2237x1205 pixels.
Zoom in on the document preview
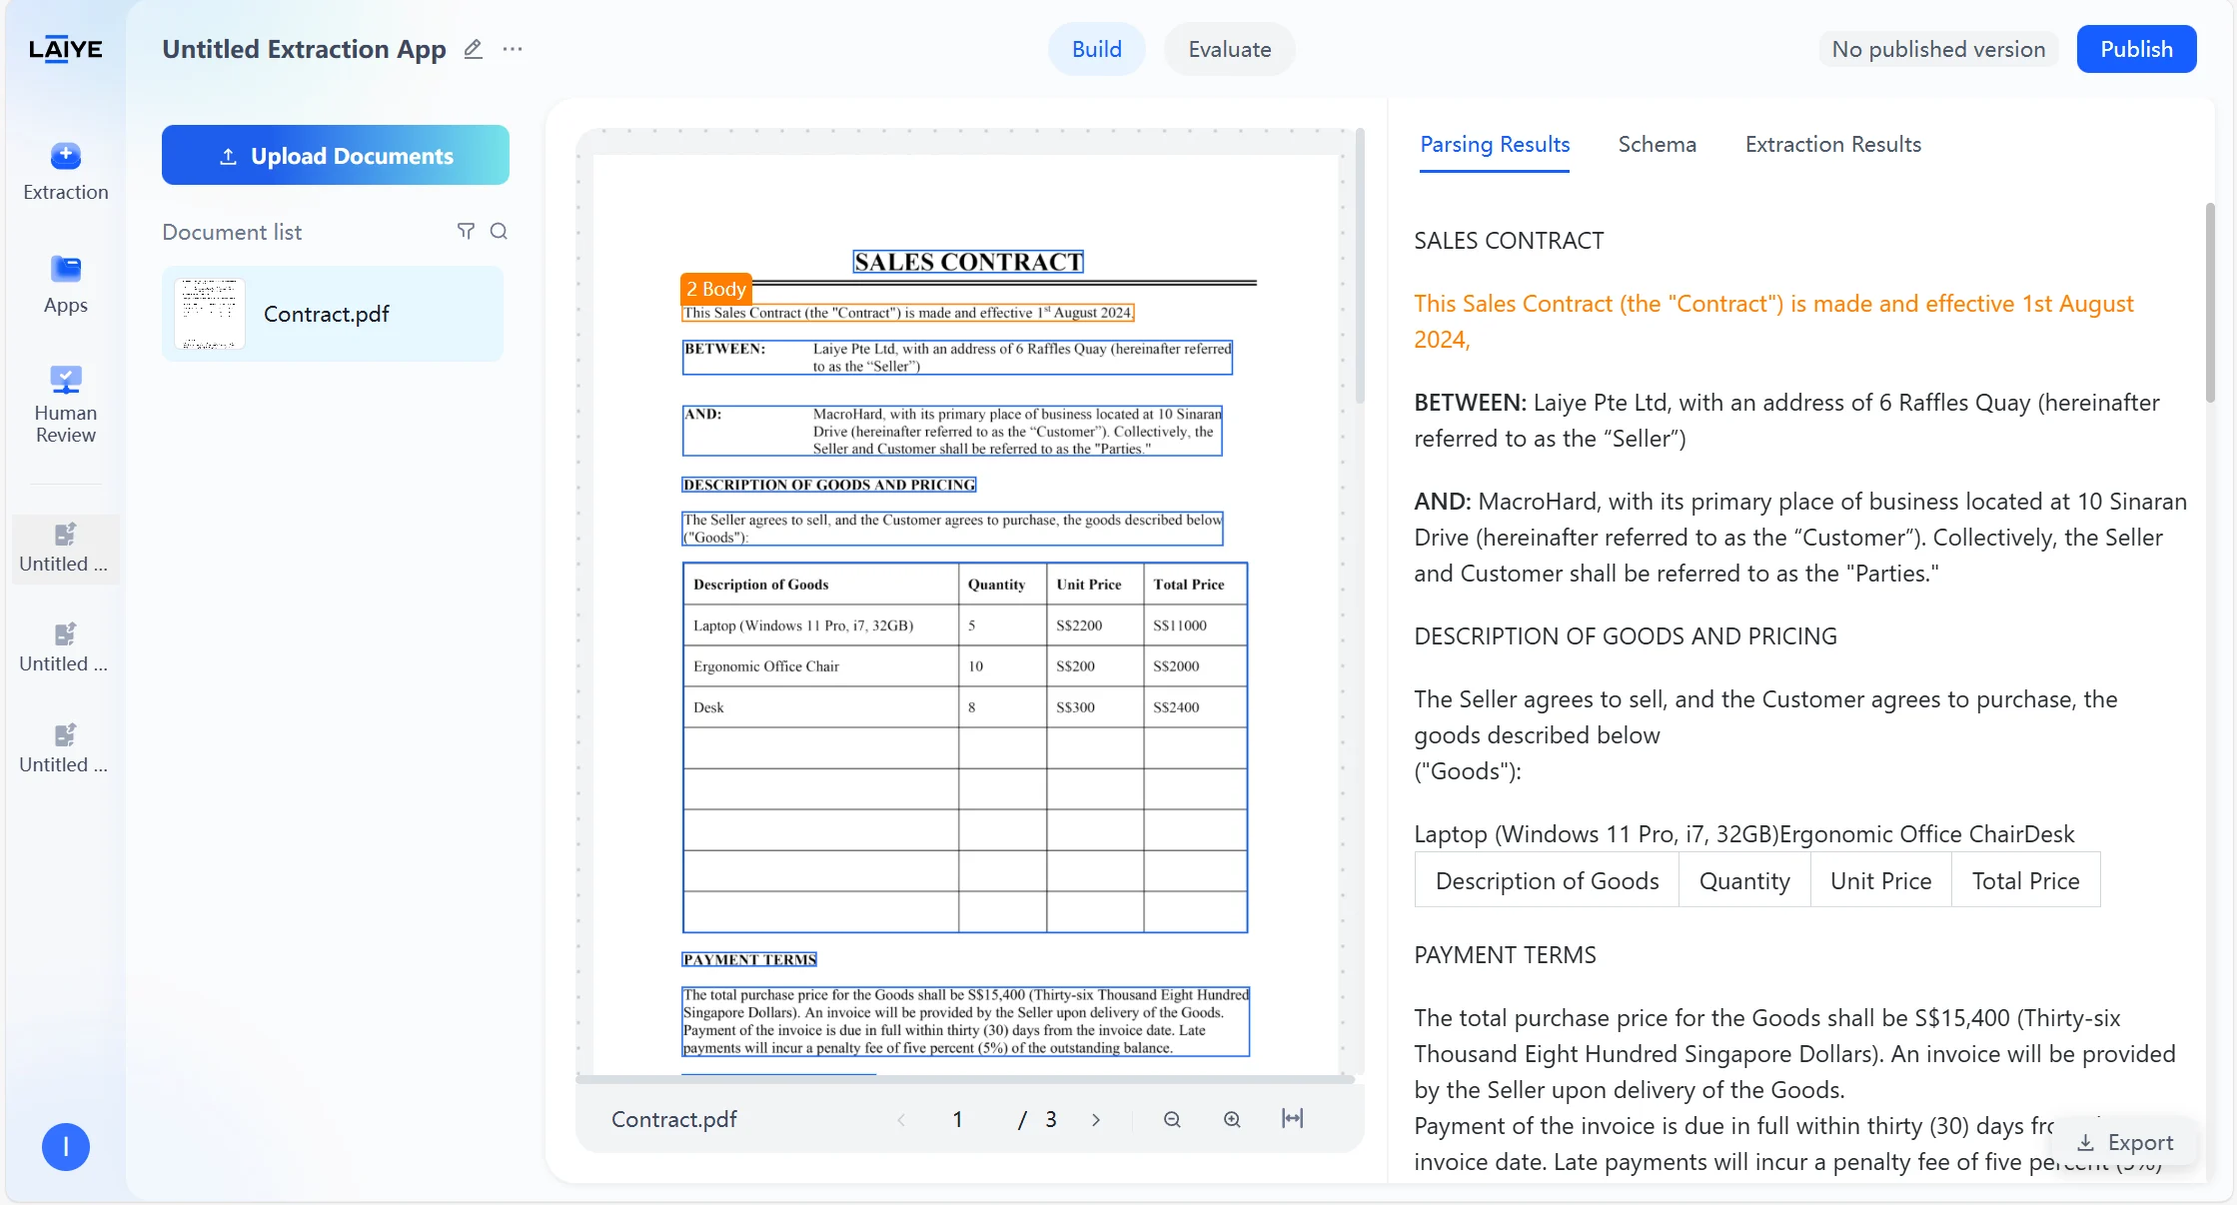pos(1232,1120)
